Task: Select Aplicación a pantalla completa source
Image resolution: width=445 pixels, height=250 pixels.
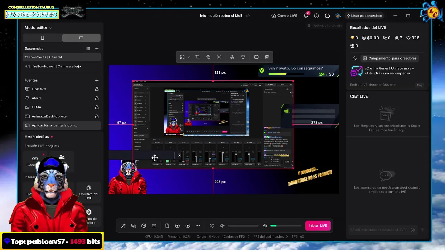Action: [x=62, y=125]
